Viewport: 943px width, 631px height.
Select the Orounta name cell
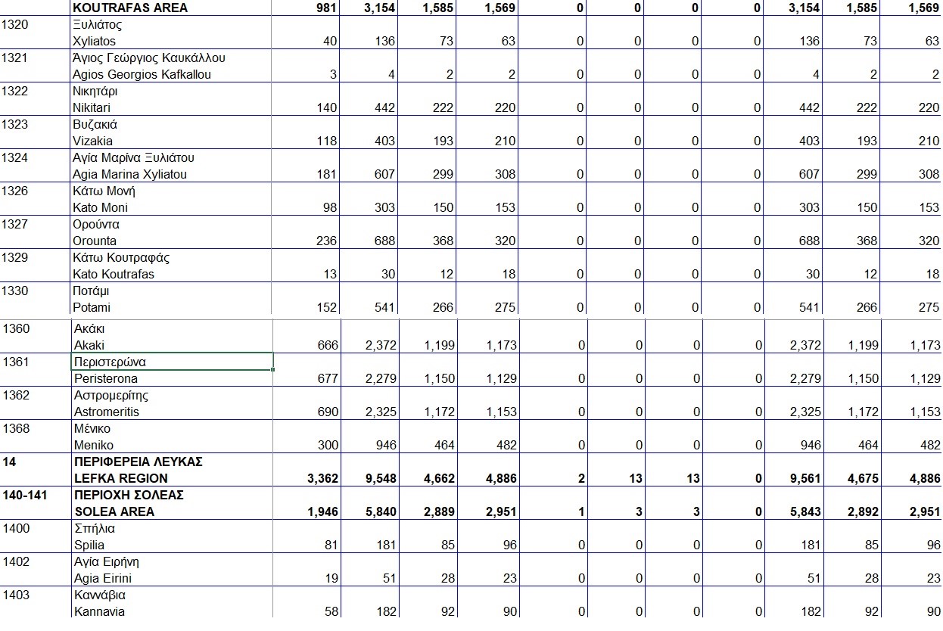[95, 241]
